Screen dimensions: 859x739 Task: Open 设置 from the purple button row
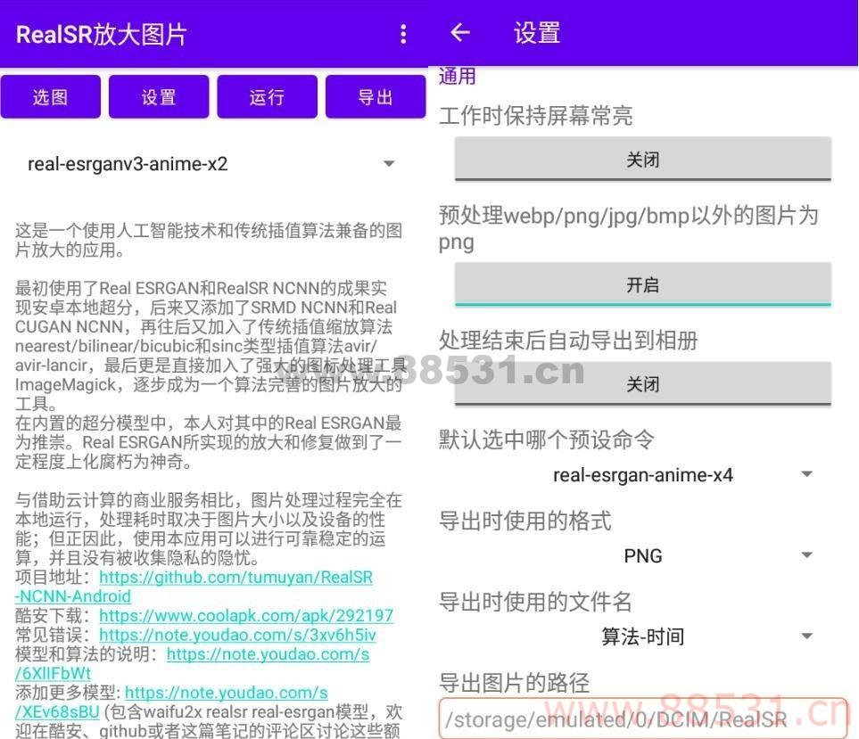[159, 97]
